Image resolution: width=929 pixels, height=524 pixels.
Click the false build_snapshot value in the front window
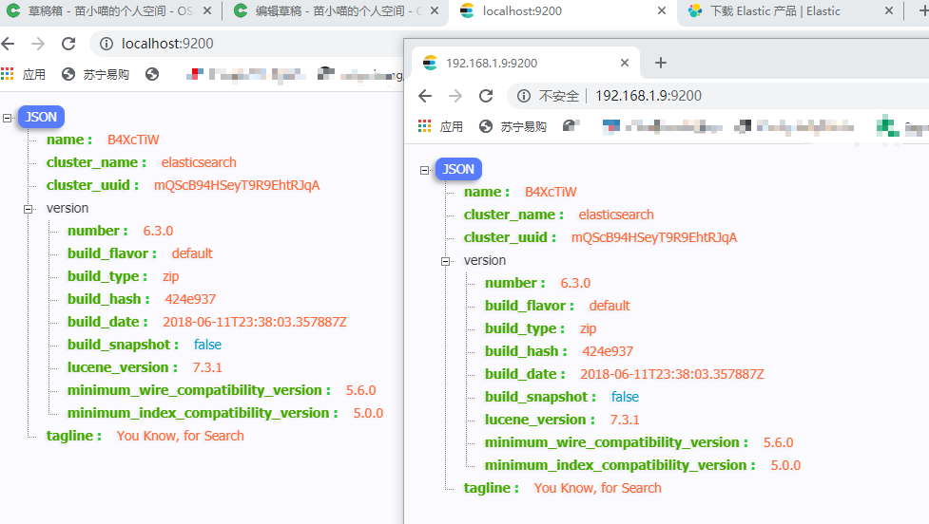coord(625,396)
